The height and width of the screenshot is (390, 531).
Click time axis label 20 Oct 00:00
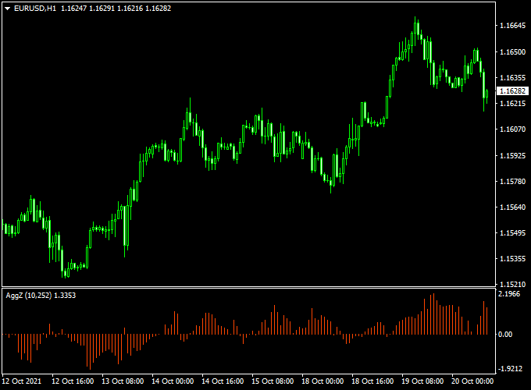pyautogui.click(x=472, y=381)
